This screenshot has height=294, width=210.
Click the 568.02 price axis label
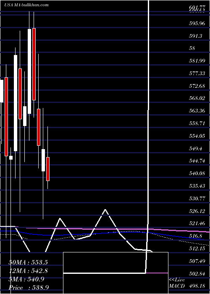pyautogui.click(x=197, y=98)
